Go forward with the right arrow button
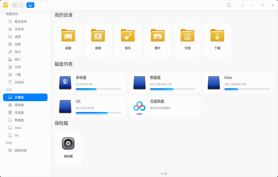Viewport: 278px width, 177px height. 21,5
